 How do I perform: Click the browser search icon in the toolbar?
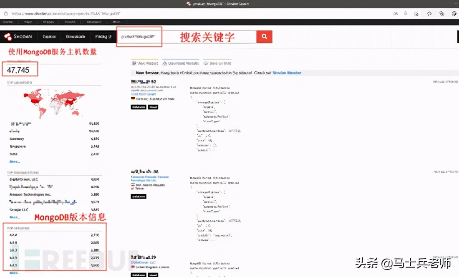tap(405, 13)
